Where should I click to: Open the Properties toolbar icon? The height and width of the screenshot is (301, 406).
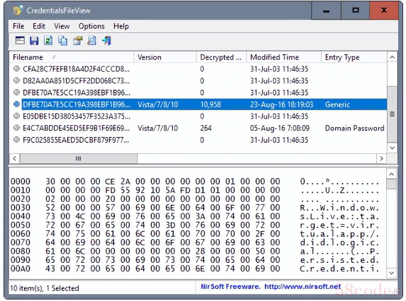pos(77,41)
